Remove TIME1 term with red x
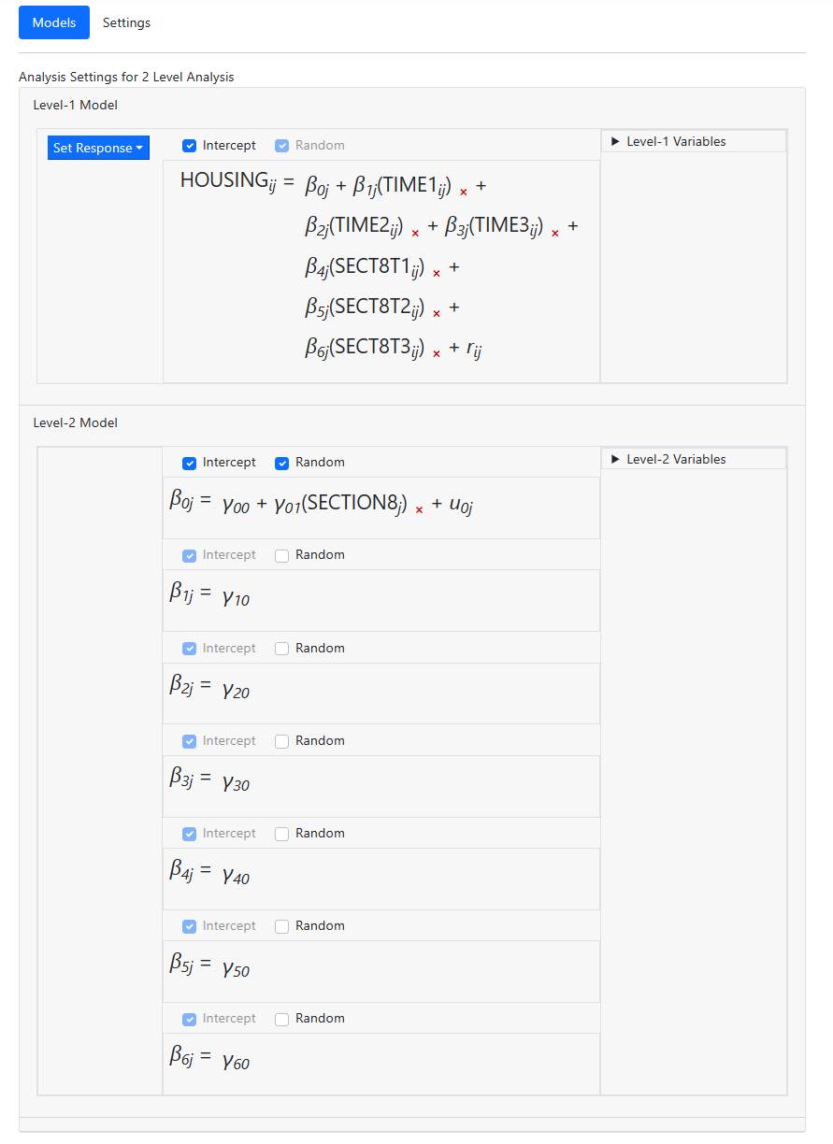 (464, 192)
